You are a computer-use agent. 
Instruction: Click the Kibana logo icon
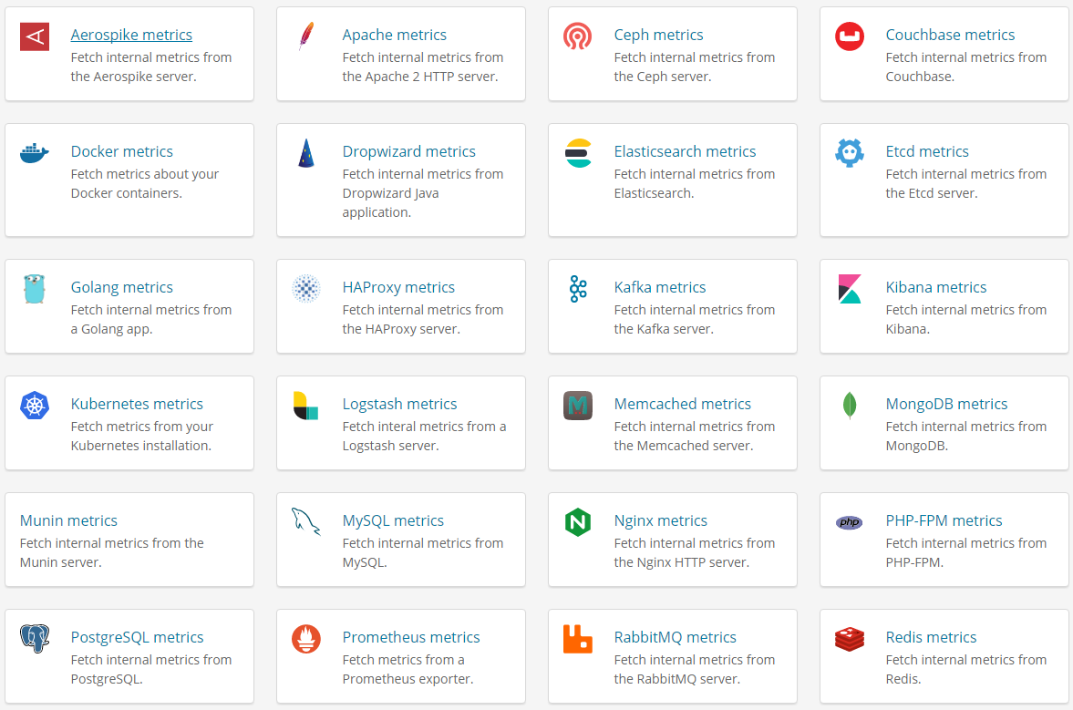(850, 289)
